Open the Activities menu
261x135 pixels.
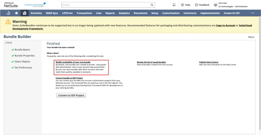(x=36, y=13)
